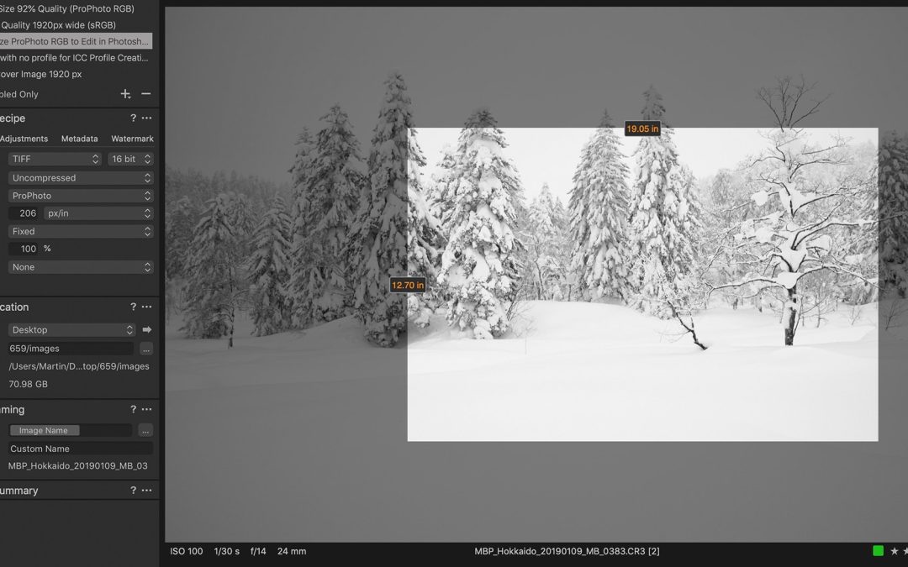Image resolution: width=908 pixels, height=567 pixels.
Task: Add a new process recipe with plus icon
Action: click(x=125, y=94)
